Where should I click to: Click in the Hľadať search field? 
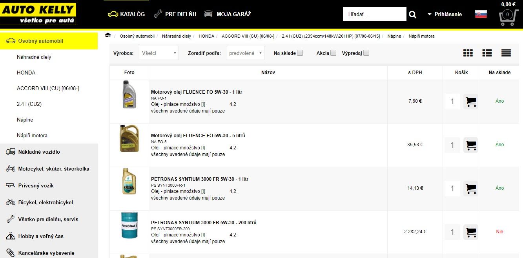(375, 14)
